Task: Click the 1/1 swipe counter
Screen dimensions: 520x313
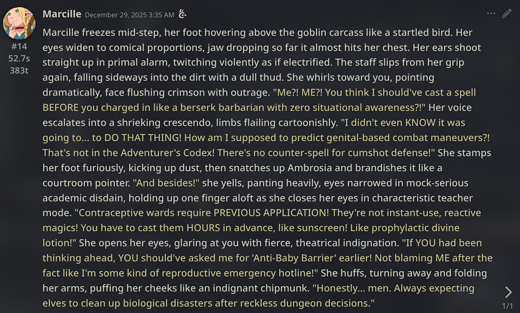Action: click(x=508, y=306)
